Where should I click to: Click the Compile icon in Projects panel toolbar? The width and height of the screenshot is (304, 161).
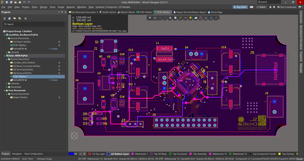point(9,18)
